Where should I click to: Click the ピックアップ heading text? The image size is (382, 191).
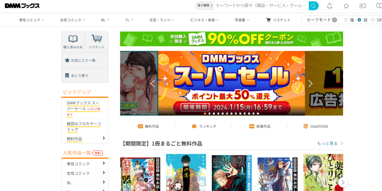tap(77, 92)
